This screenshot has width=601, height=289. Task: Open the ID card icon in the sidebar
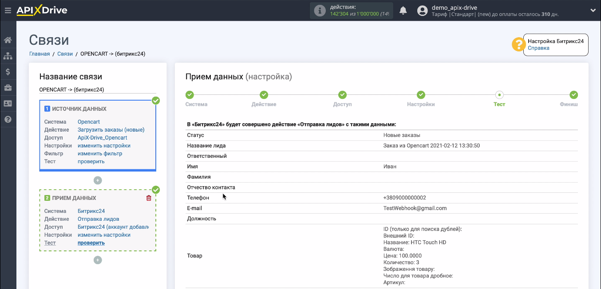coord(8,103)
